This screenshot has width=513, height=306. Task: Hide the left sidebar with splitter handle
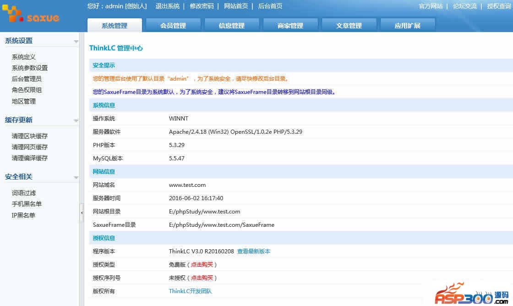click(x=82, y=213)
